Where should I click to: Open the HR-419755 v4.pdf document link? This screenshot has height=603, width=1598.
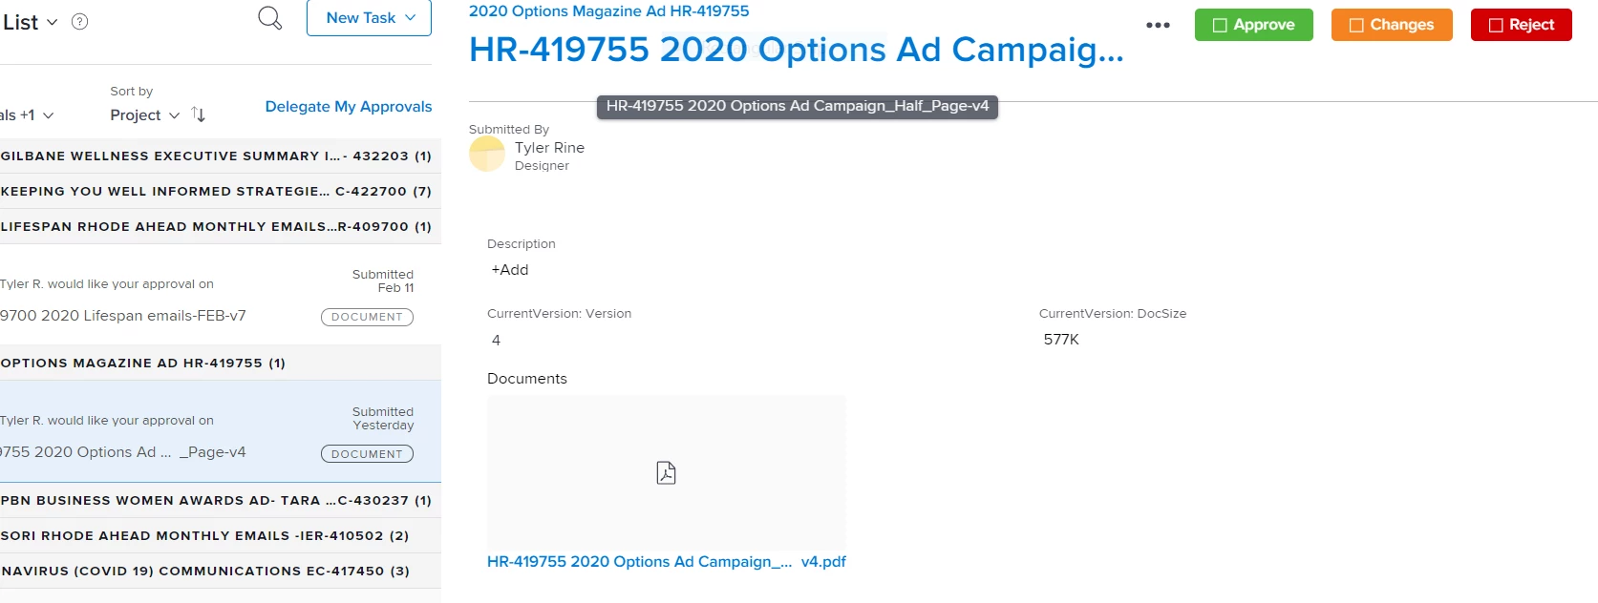pyautogui.click(x=667, y=561)
